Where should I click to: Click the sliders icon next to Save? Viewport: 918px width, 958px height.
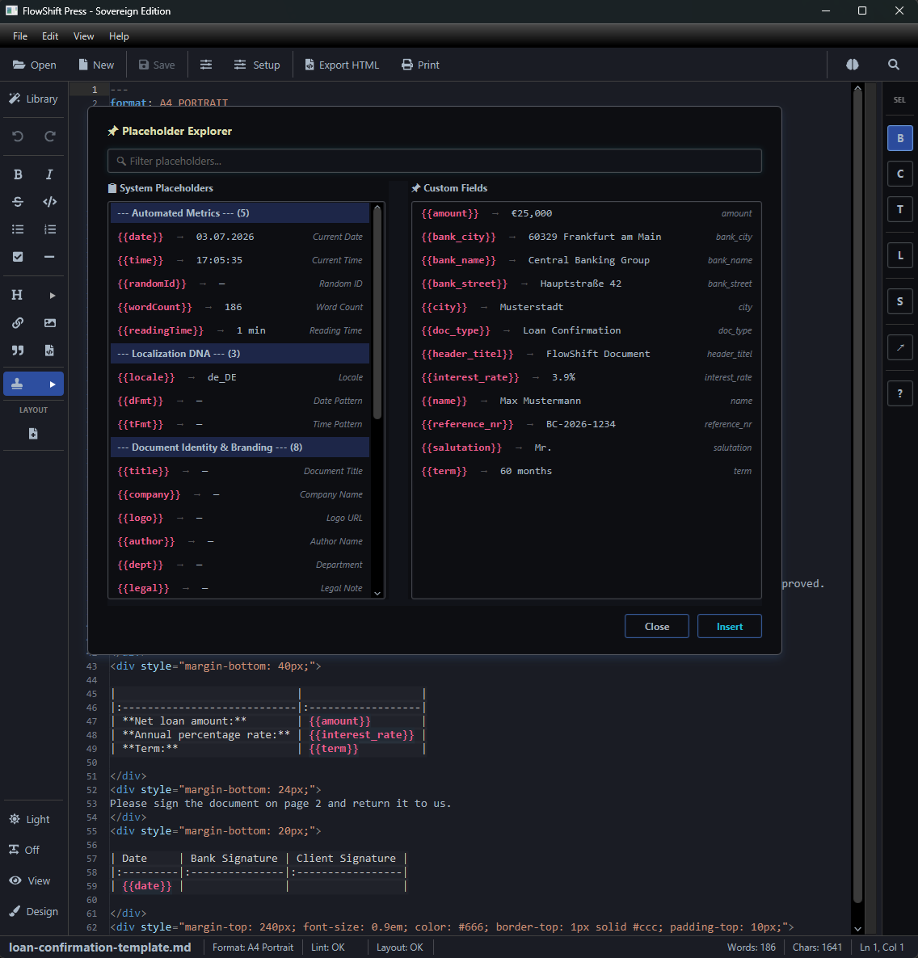(x=206, y=65)
